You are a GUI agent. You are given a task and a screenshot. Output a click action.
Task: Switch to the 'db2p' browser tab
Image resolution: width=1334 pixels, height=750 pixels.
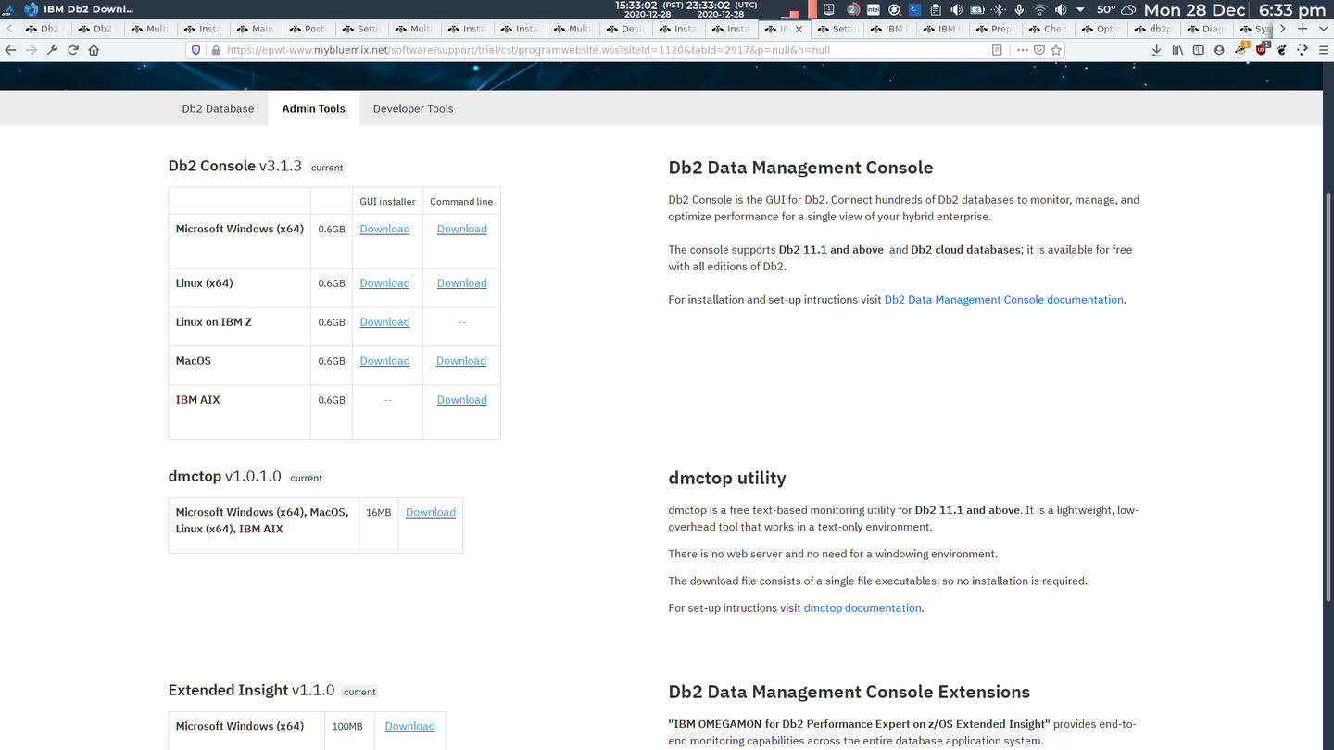click(x=1153, y=29)
